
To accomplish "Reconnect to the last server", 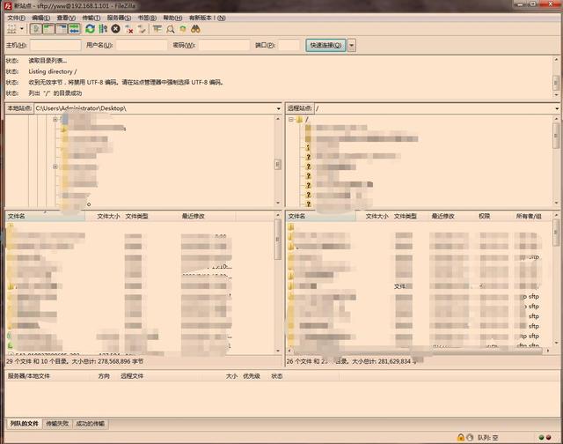I will pos(142,29).
